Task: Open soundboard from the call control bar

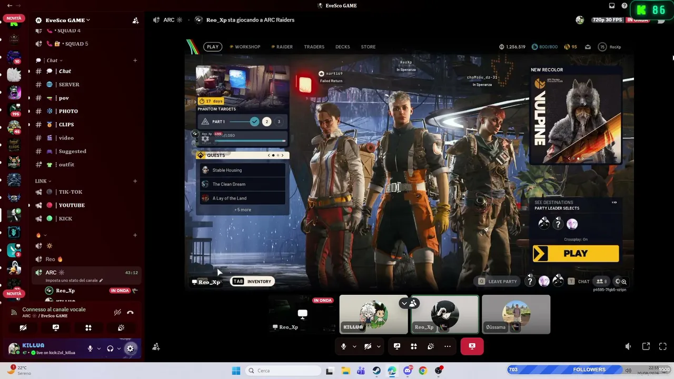Action: tap(431, 346)
